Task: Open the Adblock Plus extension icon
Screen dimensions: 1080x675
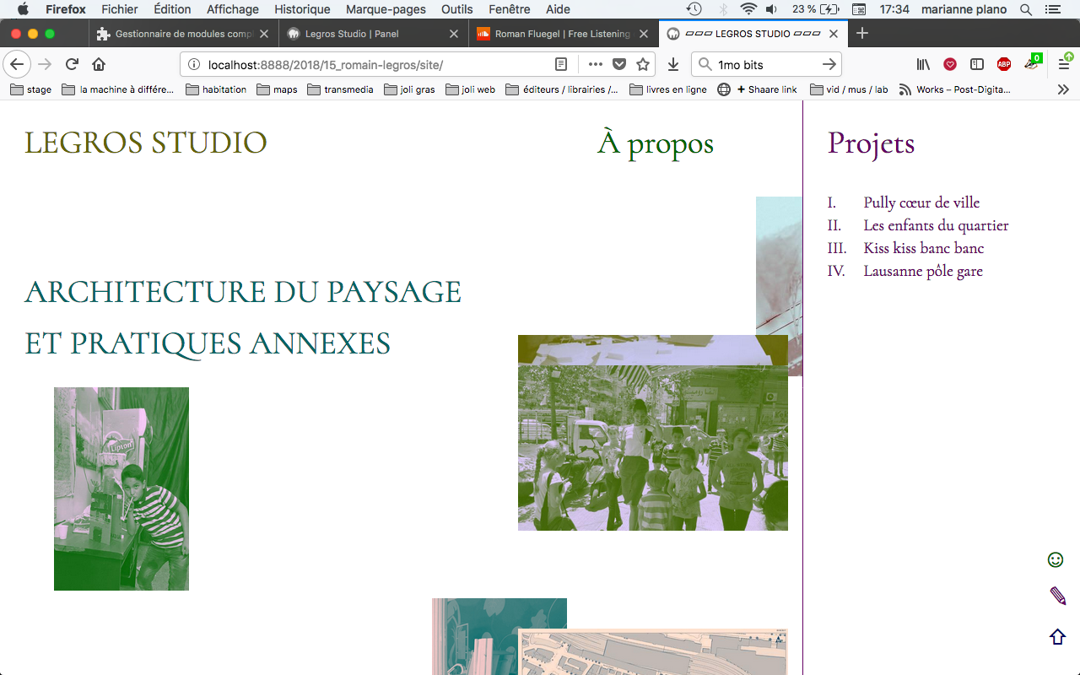Action: [1003, 65]
